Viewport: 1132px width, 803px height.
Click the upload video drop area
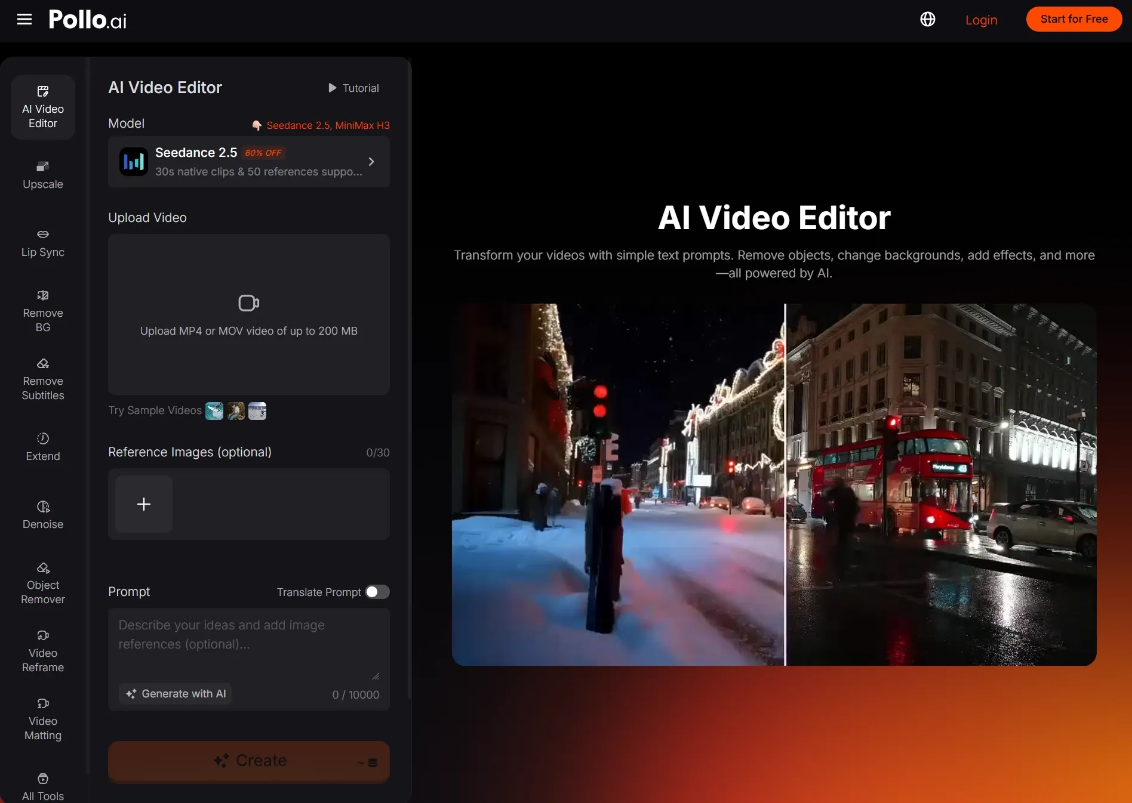pyautogui.click(x=249, y=314)
